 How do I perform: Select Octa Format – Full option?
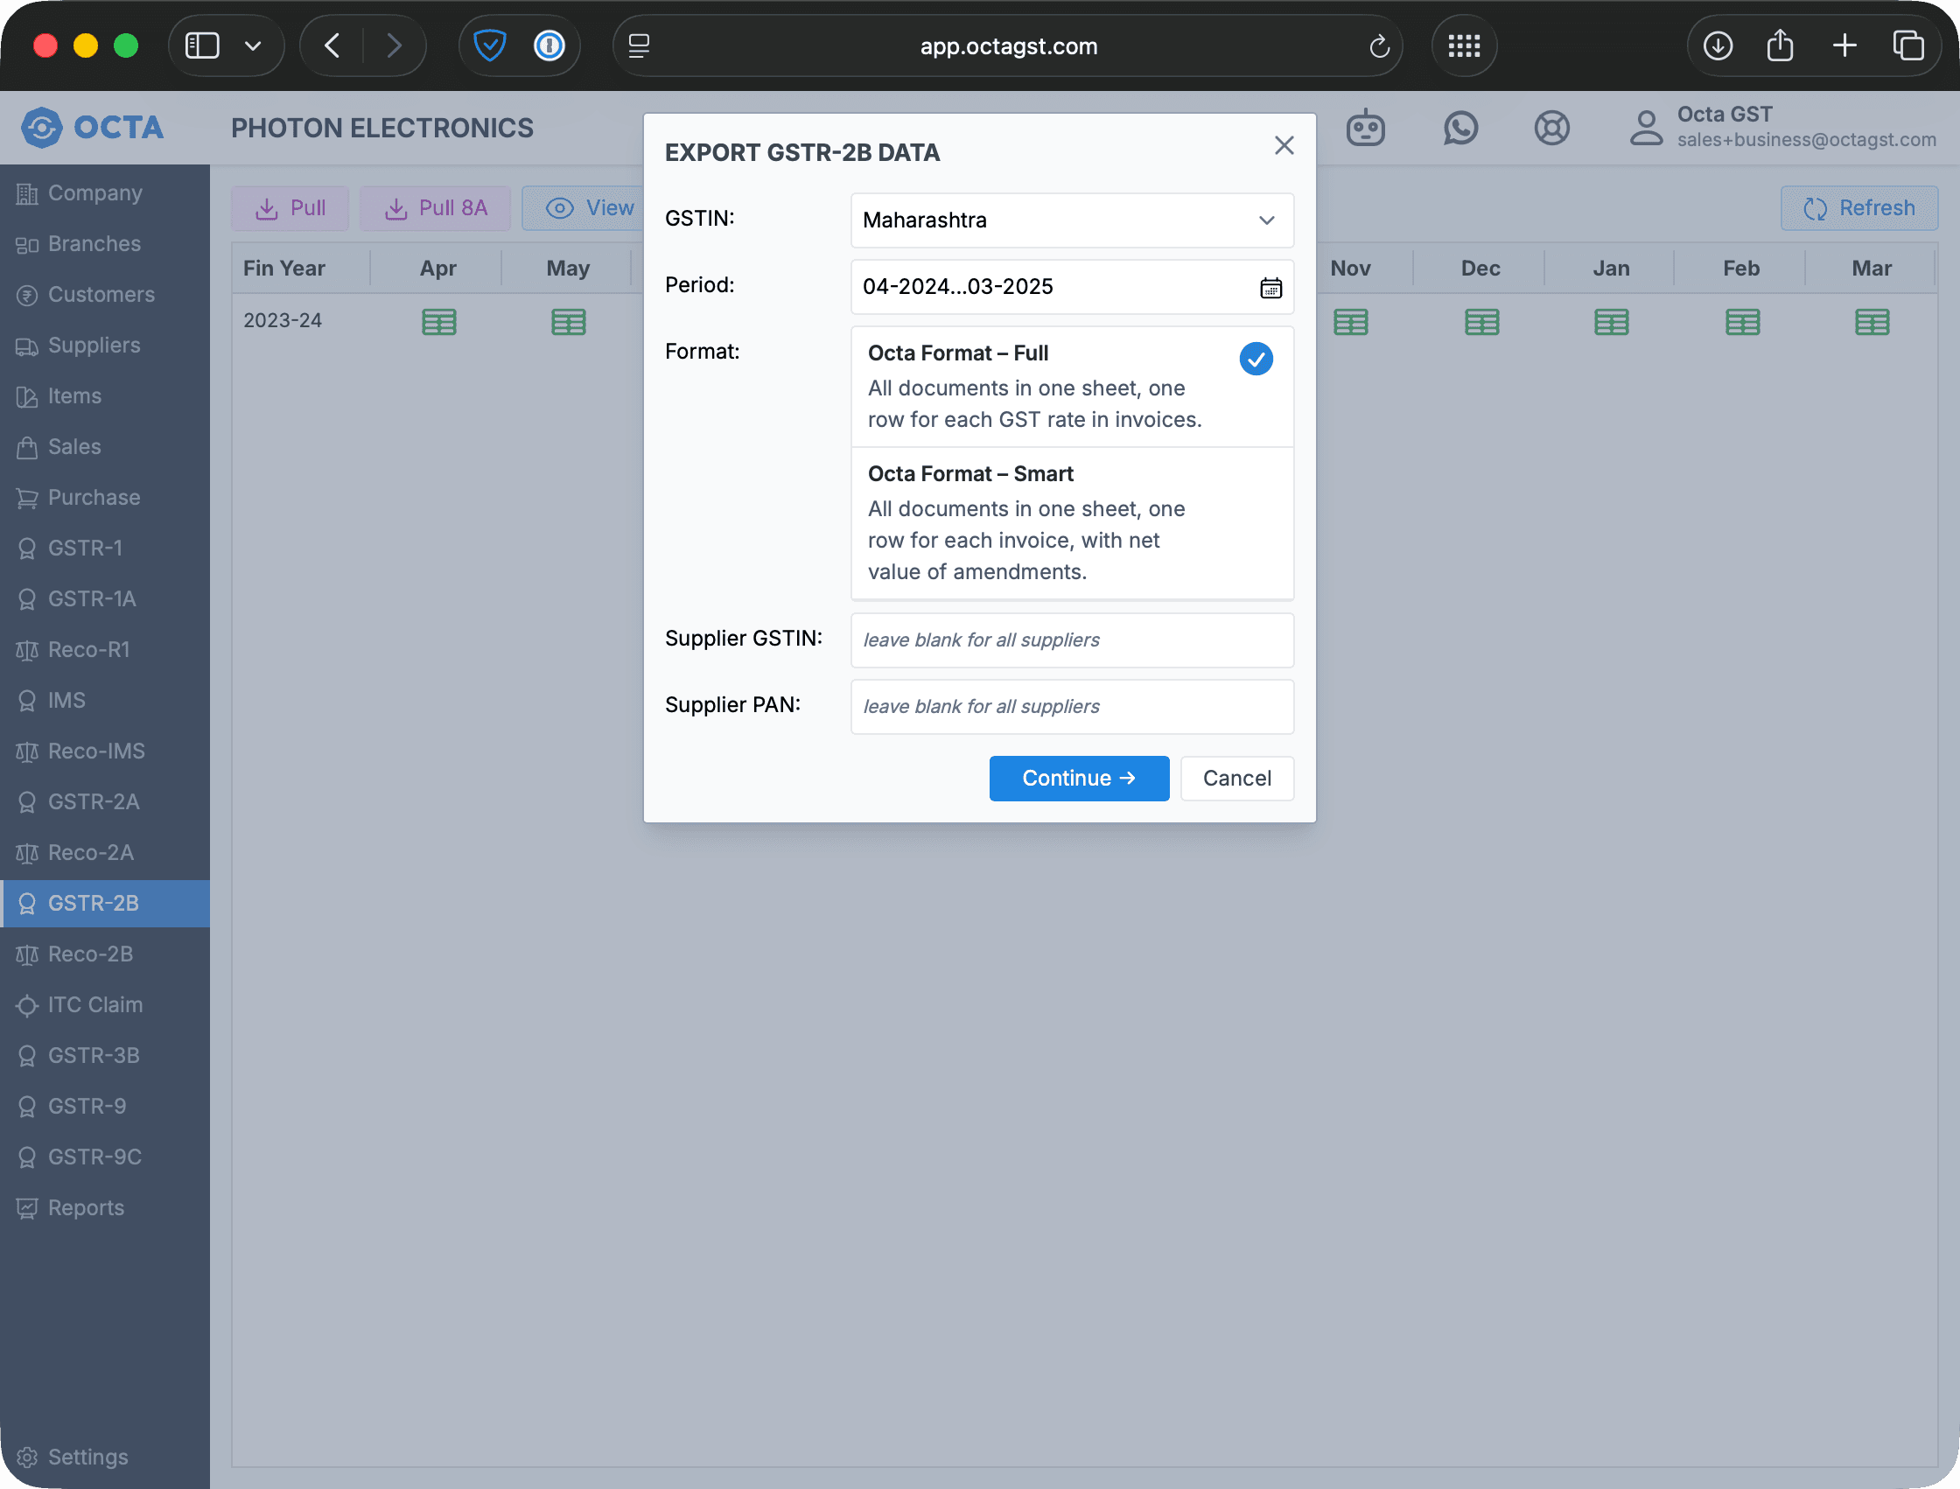coord(1071,387)
